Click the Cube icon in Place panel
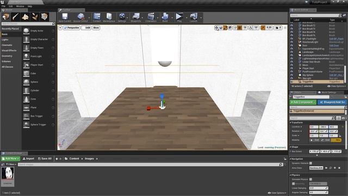The width and height of the screenshot is (348, 196). pyautogui.click(x=26, y=73)
